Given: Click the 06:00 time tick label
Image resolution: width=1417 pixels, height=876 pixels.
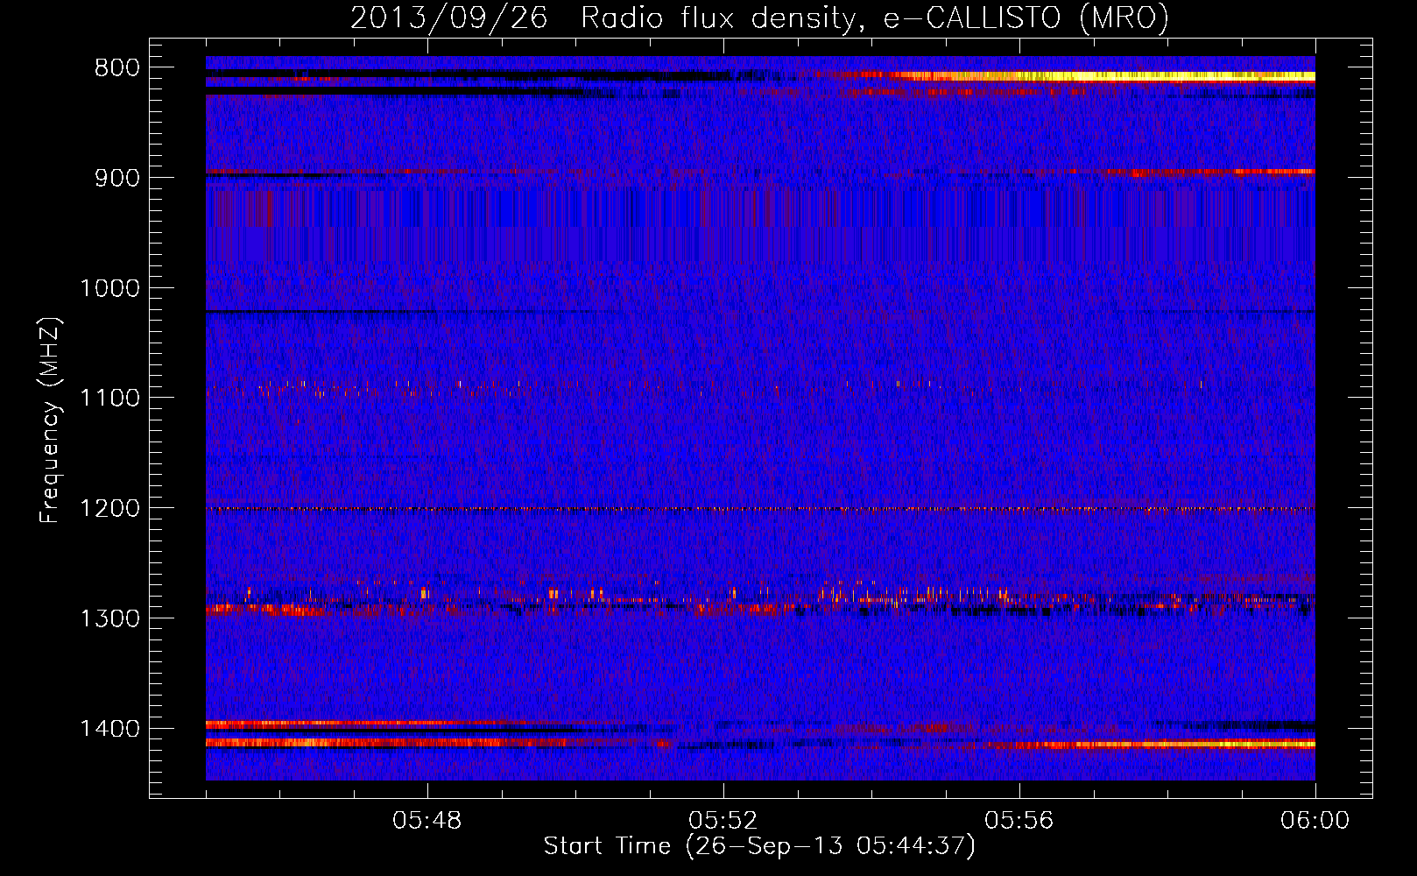Looking at the screenshot, I should (x=1315, y=821).
